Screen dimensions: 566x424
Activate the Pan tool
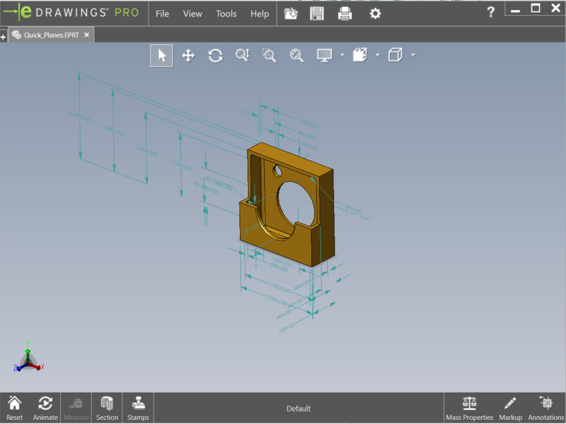click(188, 55)
